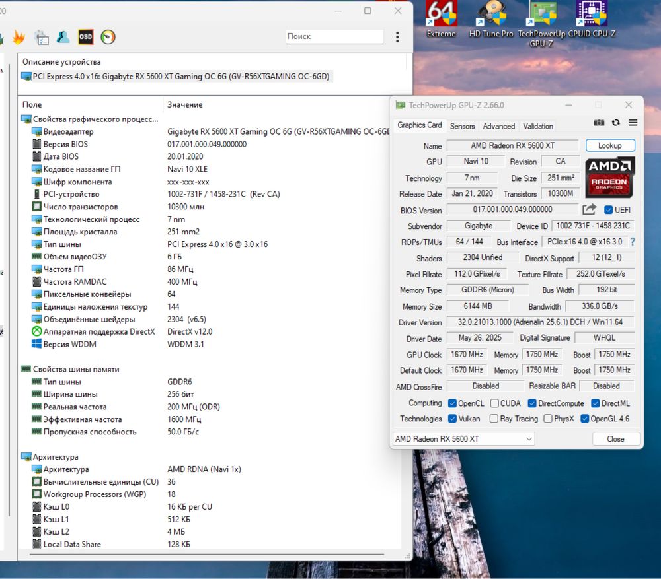Click the Digital Signature WHQL value
The width and height of the screenshot is (661, 579).
pos(605,338)
